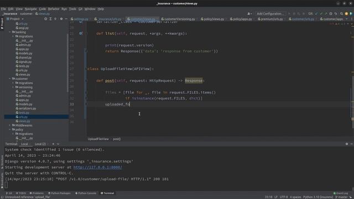The height and width of the screenshot is (199, 354).
Task: Switch to settings.py editor tab
Action: coord(80,19)
